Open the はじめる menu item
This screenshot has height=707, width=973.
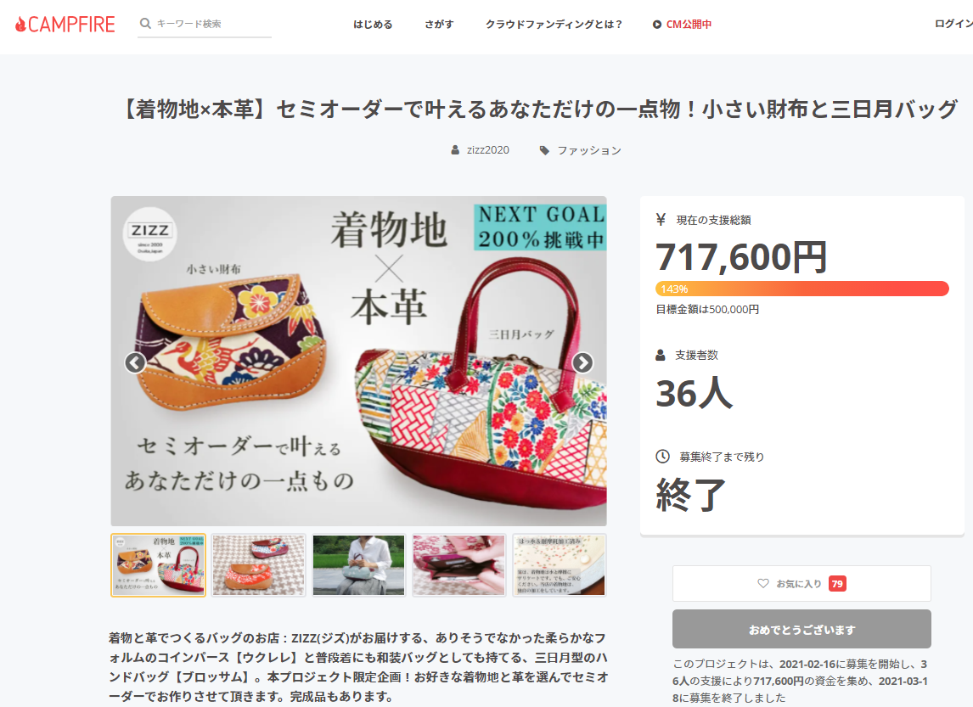coord(373,24)
